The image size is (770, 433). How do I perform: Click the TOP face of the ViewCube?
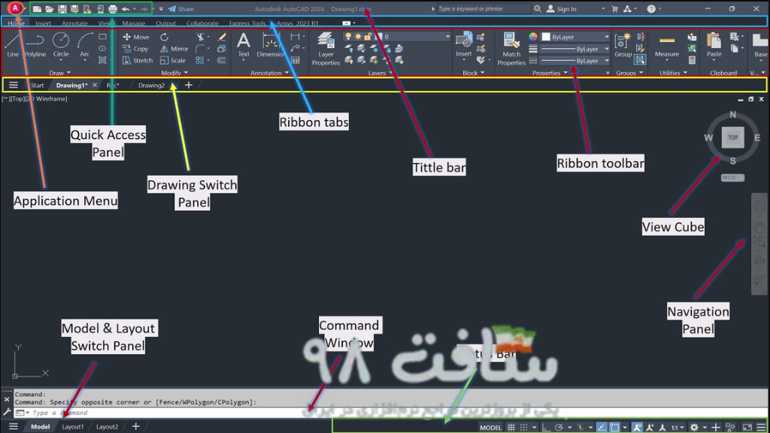[x=732, y=138]
